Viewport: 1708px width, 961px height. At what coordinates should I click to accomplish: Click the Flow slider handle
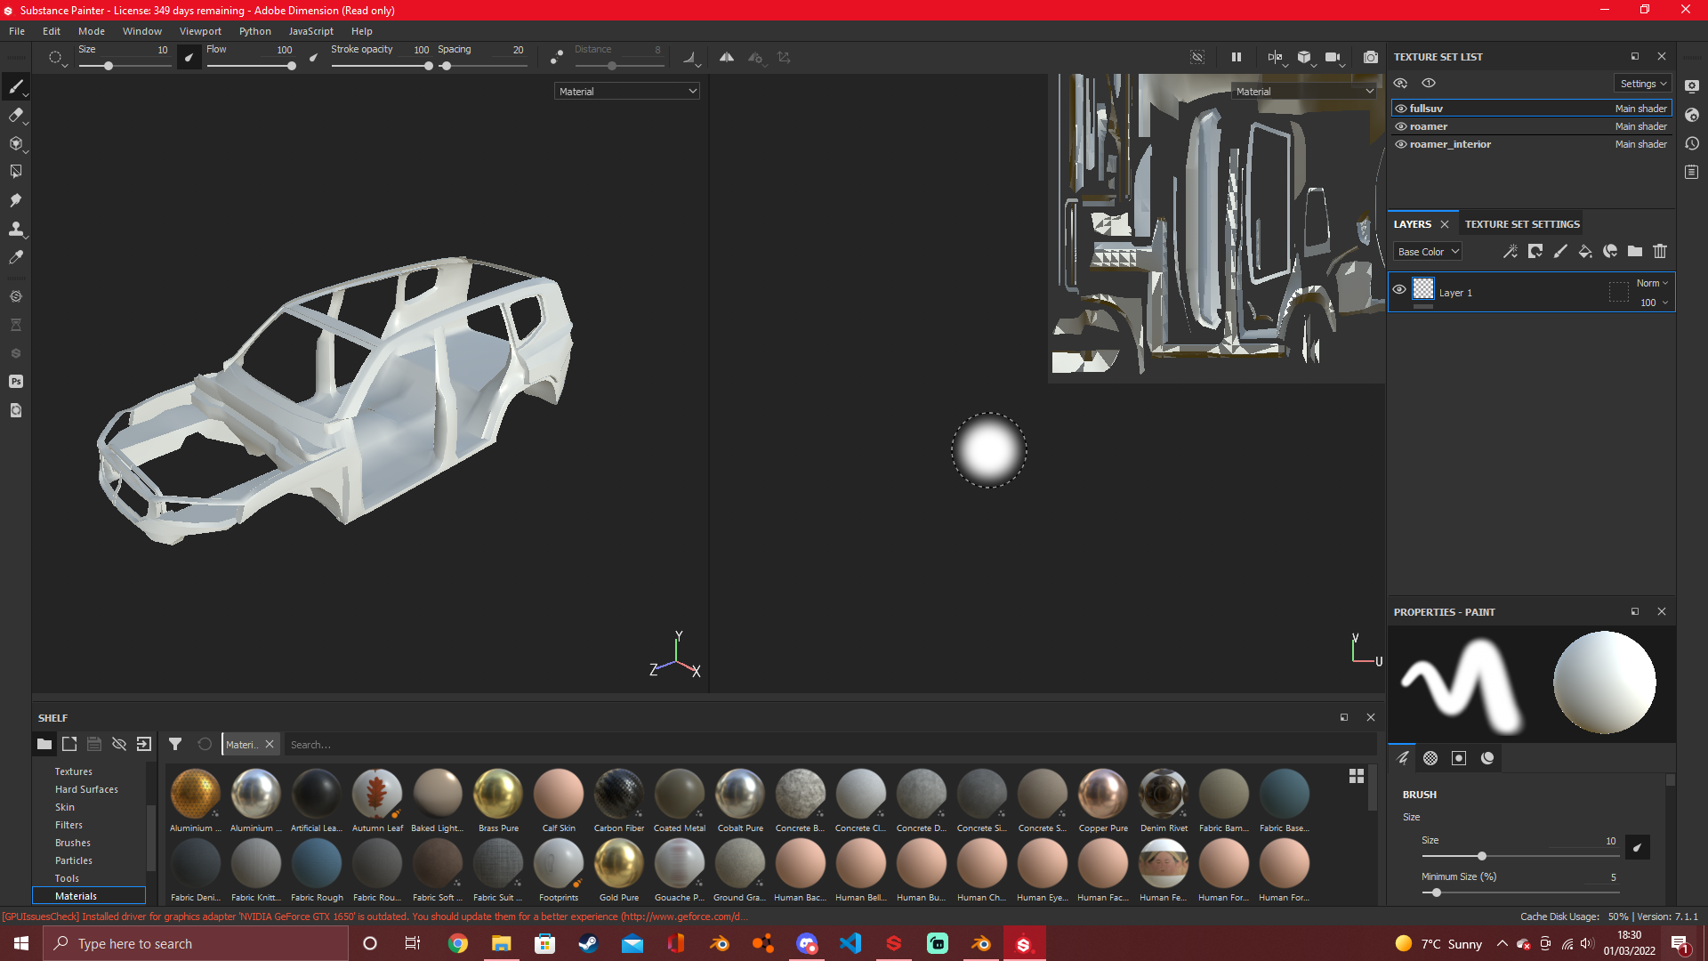pos(291,66)
